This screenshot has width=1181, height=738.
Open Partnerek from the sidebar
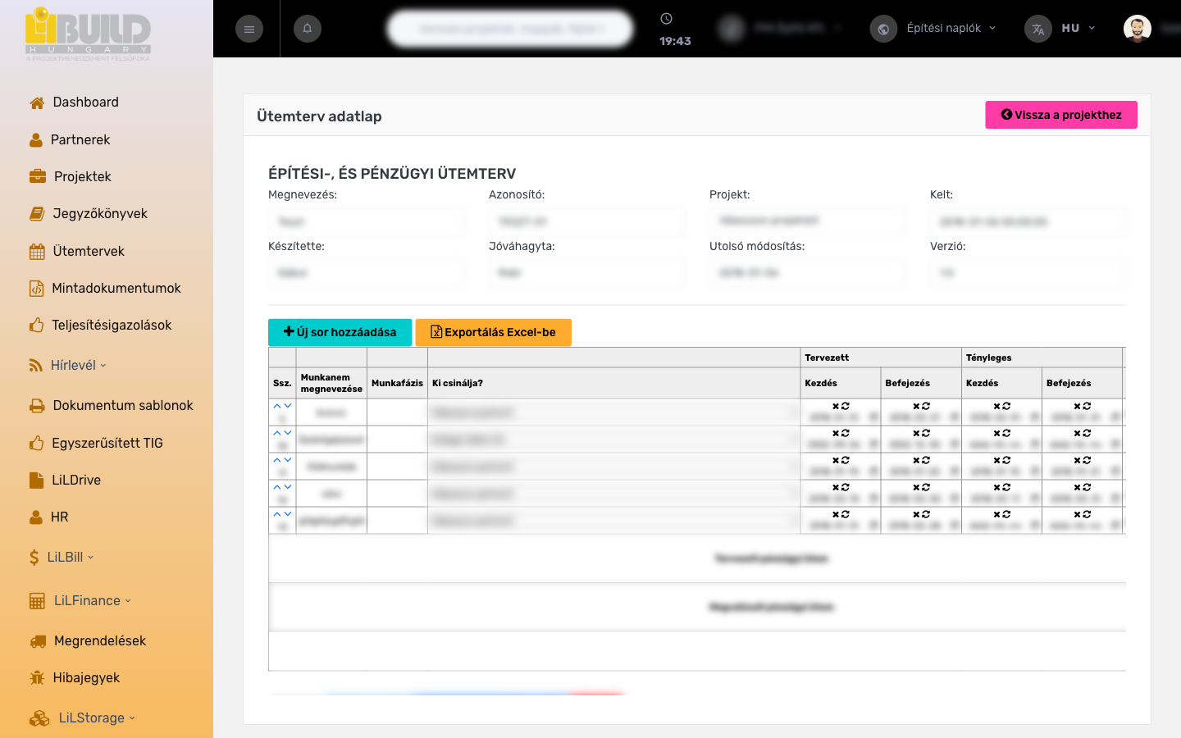click(80, 140)
